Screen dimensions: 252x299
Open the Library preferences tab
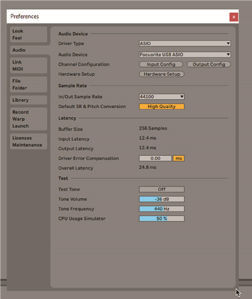point(29,100)
